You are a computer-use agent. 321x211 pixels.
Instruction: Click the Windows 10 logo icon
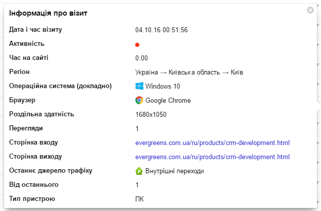(139, 86)
